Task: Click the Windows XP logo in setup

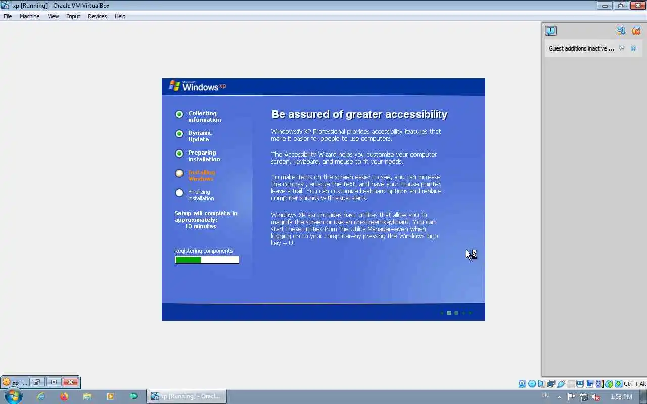Action: coord(197,86)
